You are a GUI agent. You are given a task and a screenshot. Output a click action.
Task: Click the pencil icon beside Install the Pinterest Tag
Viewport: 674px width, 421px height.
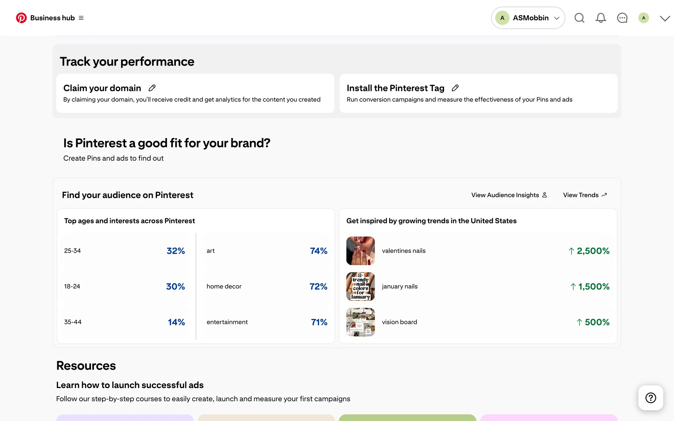[455, 88]
